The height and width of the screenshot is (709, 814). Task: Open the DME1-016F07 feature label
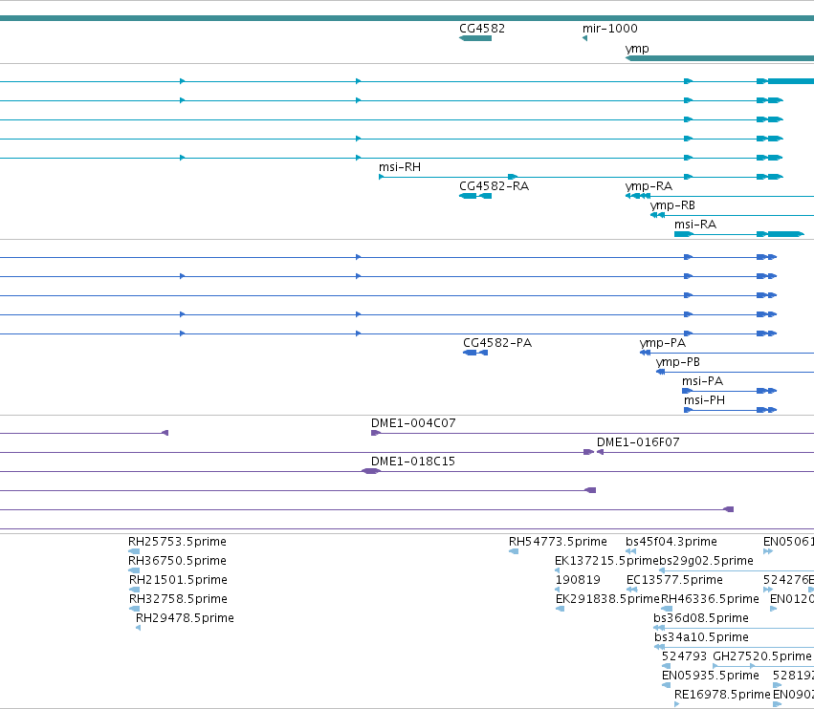click(x=637, y=442)
